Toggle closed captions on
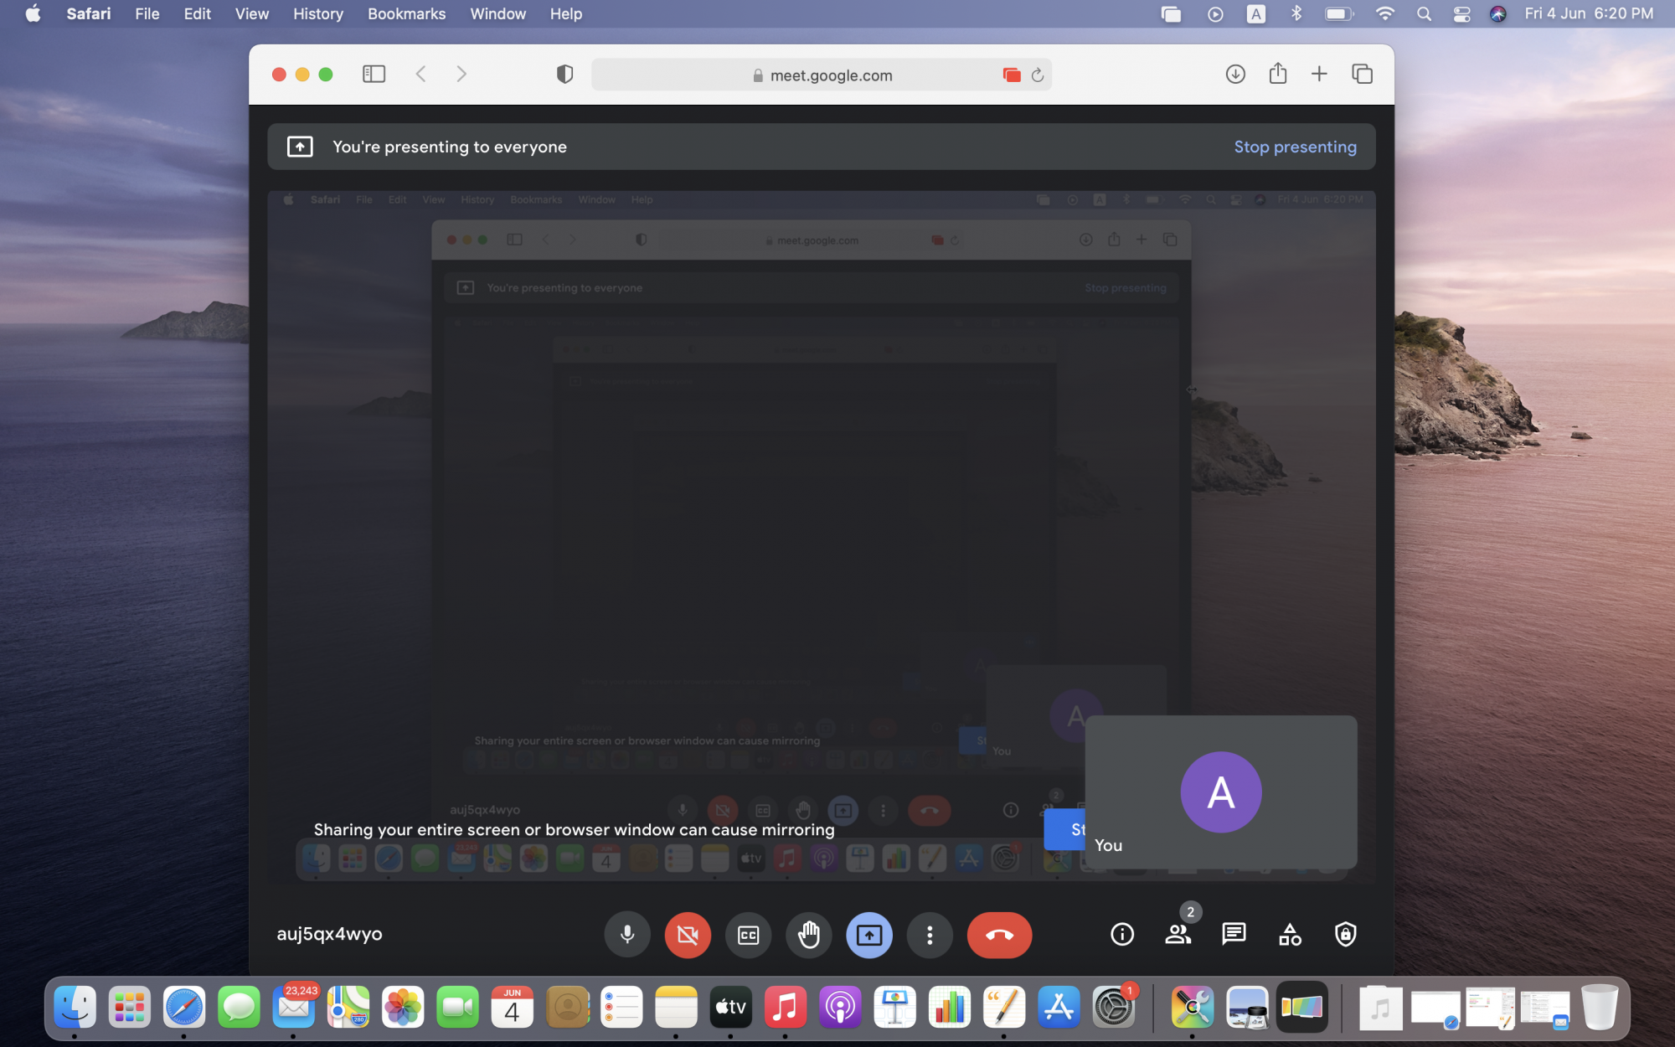Image resolution: width=1675 pixels, height=1047 pixels. point(748,934)
